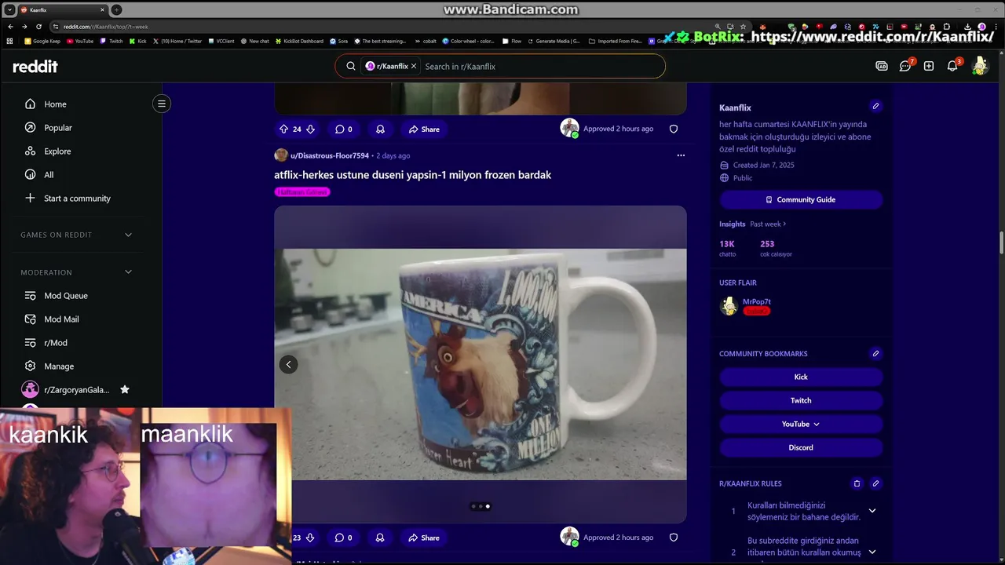This screenshot has height=565, width=1005.
Task: Bookmark this page with the star icon
Action: tap(743, 27)
